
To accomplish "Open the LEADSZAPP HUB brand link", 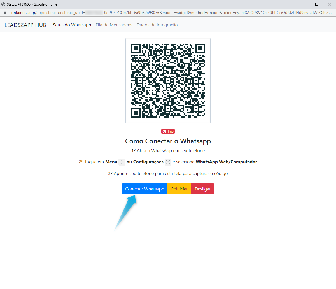I will [x=25, y=25].
